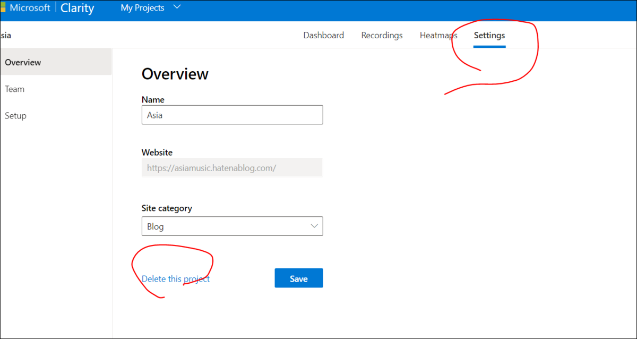Image resolution: width=637 pixels, height=339 pixels.
Task: Switch to the Heatmaps tab
Action: coord(438,35)
